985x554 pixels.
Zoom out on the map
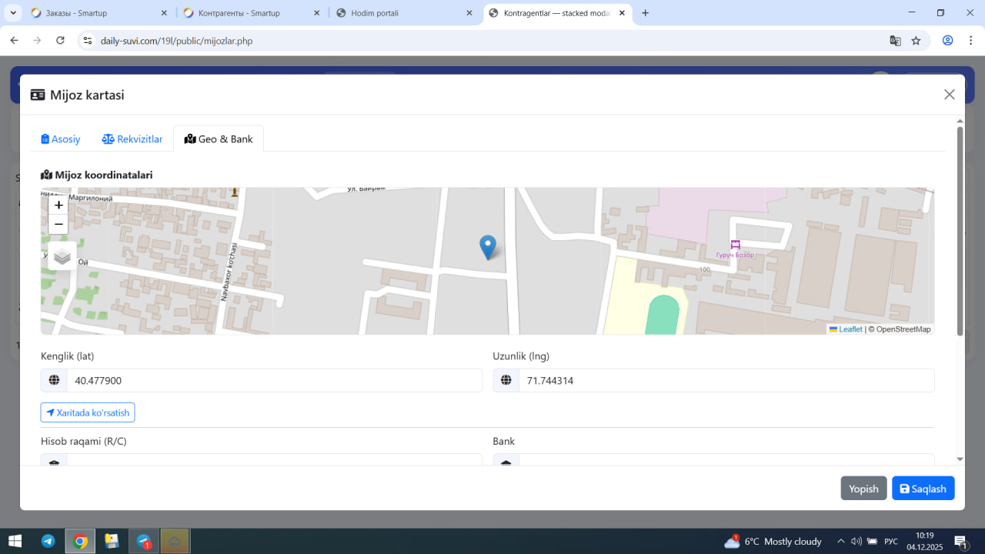click(58, 225)
